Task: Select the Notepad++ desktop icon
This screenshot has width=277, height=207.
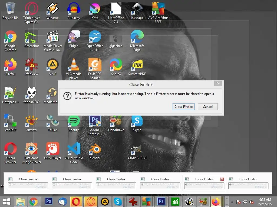Action: [x=11, y=95]
